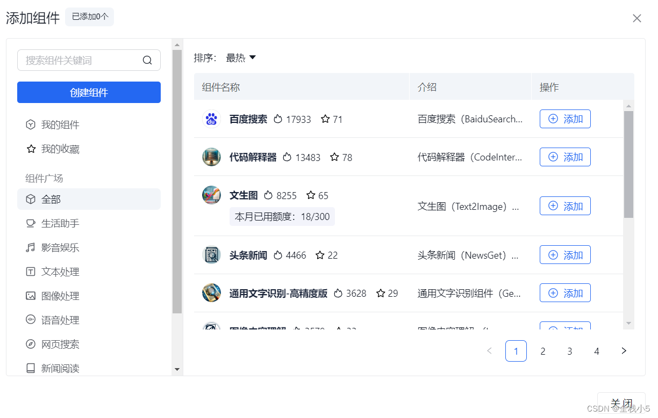Click the star icon on 代码解释器 row

pos(334,157)
